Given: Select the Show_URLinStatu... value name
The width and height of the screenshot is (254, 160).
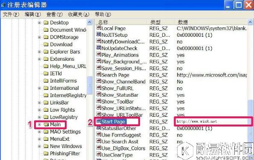Looking at the screenshot, I should 124,108.
